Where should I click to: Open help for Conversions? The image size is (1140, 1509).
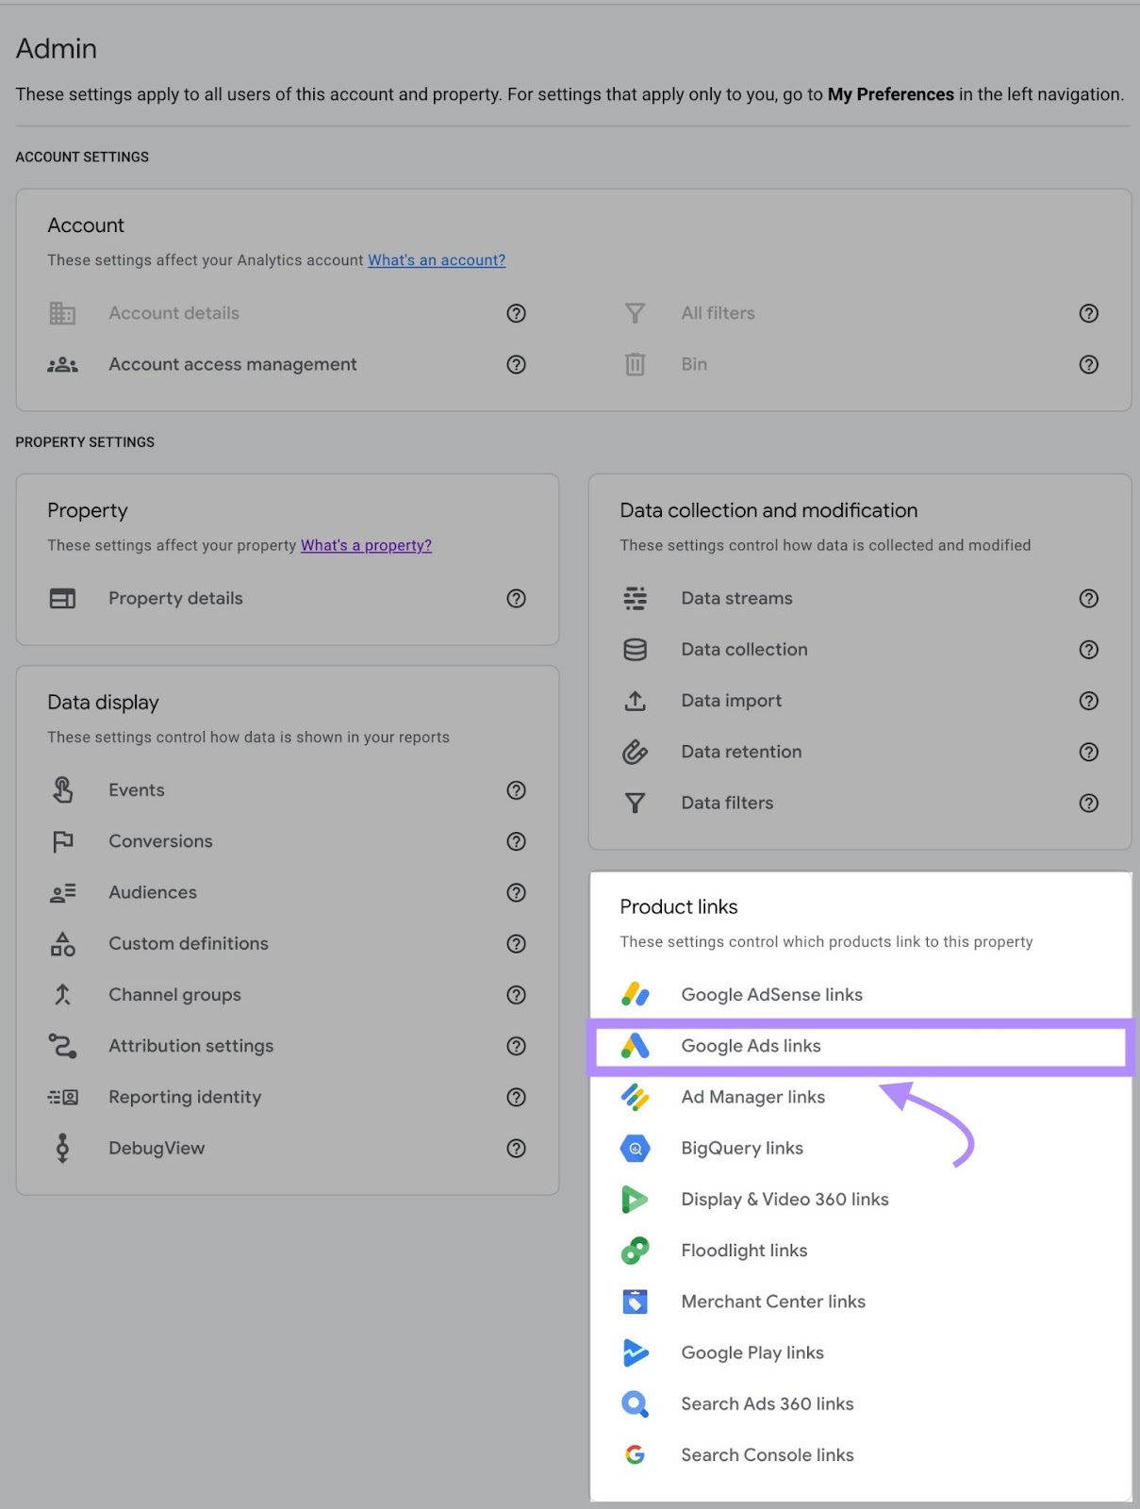(x=516, y=841)
